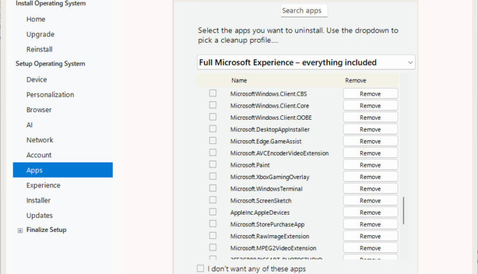Select Upgrade under Install Operating System
This screenshot has height=274, width=478.
point(40,34)
